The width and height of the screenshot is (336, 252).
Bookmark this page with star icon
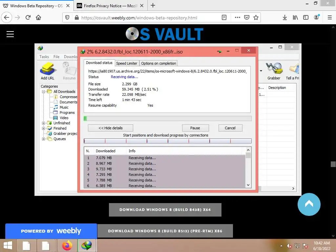[x=256, y=18]
